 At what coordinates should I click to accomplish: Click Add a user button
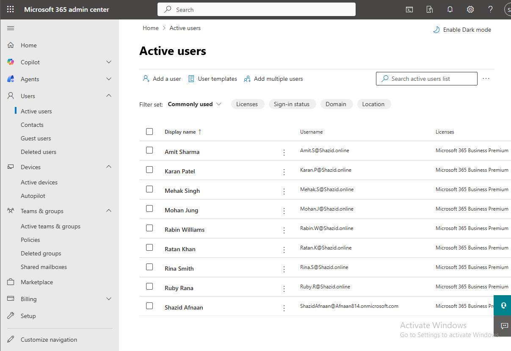click(x=162, y=79)
